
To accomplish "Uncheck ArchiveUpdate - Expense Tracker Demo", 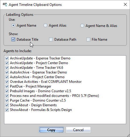I will click(7, 58).
